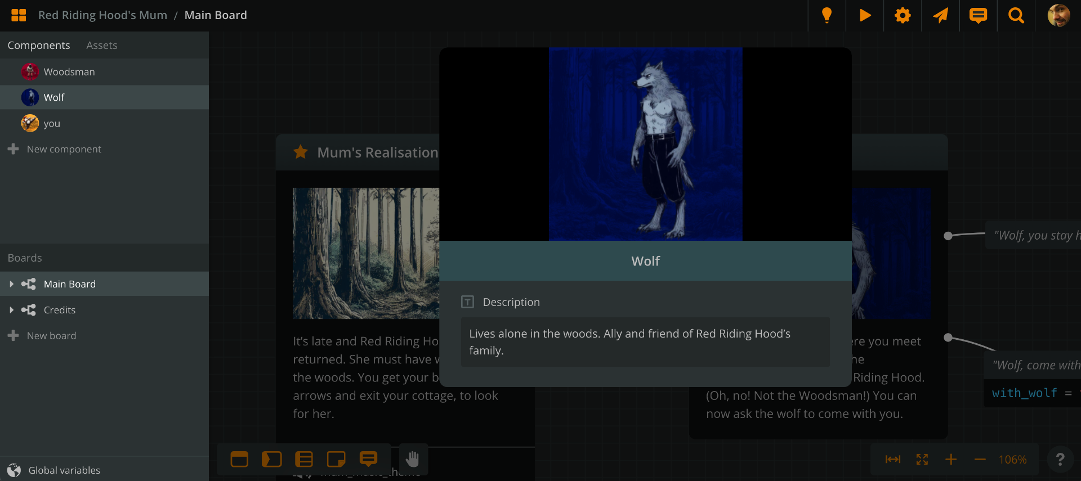
Task: Click "Wolf, you stay h" choice
Action: click(x=1034, y=235)
